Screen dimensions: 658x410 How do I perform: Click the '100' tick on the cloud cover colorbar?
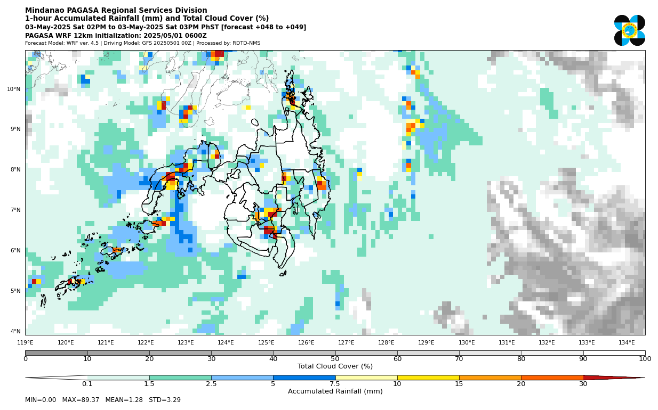point(645,359)
